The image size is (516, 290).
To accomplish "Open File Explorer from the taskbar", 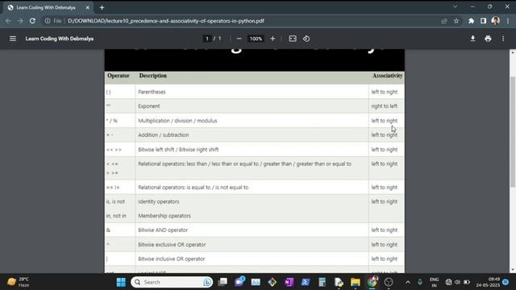I will (x=356, y=282).
